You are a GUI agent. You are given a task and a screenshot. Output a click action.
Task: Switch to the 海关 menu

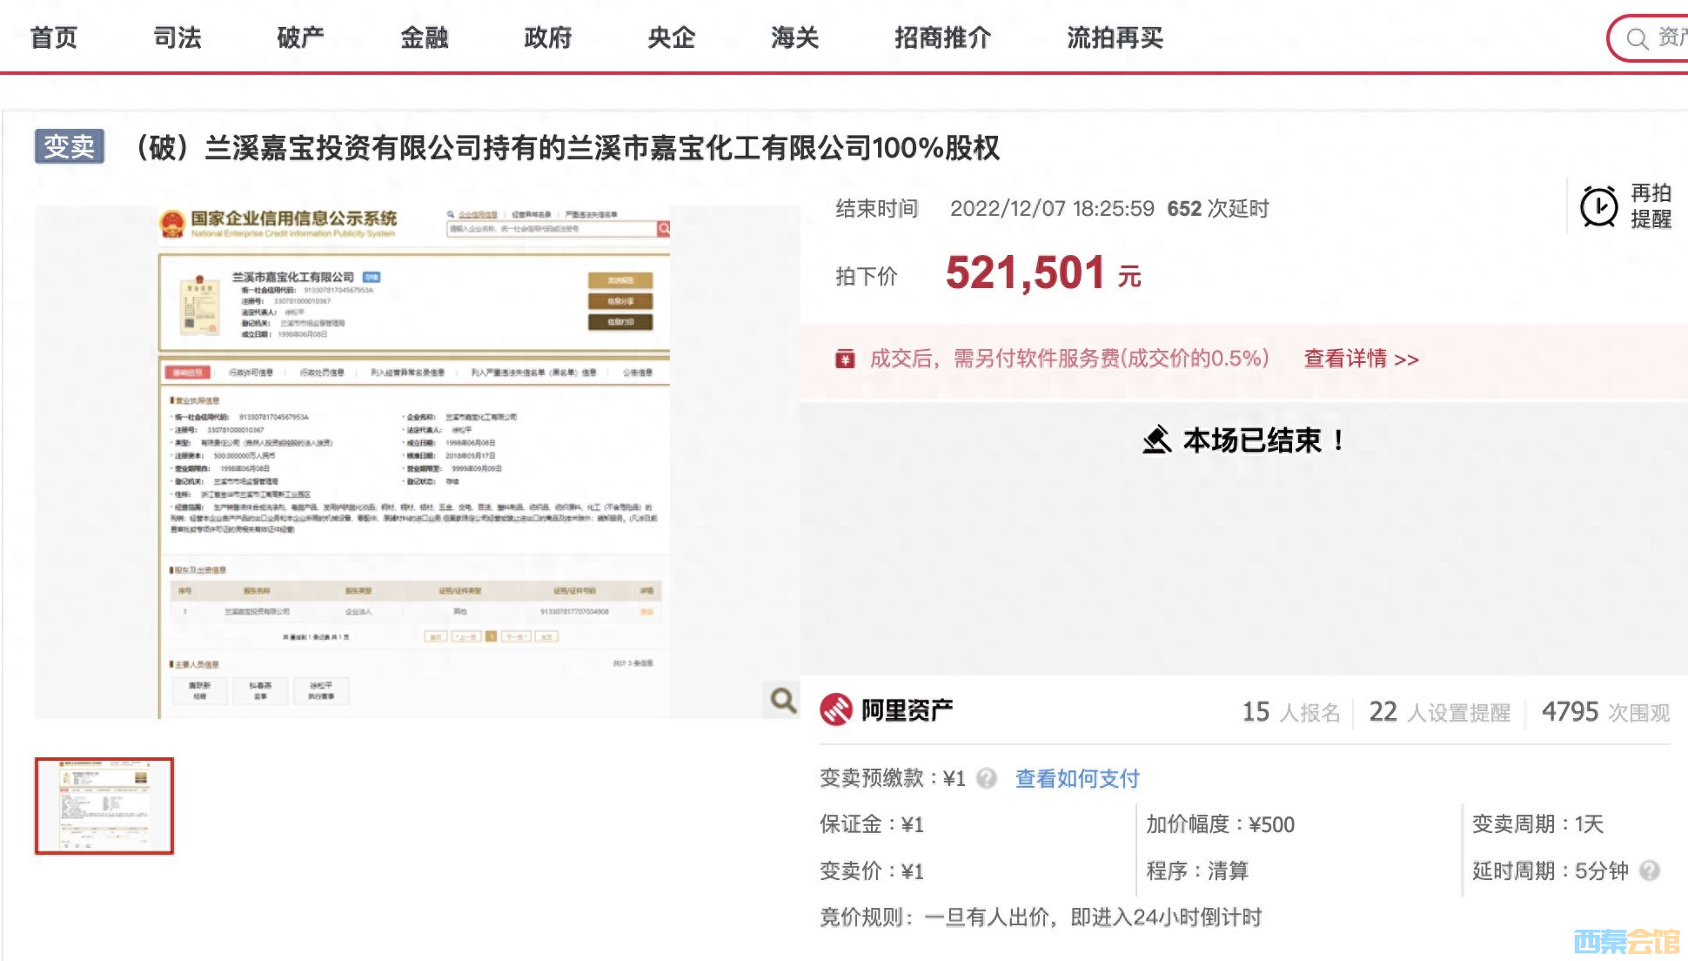(794, 37)
